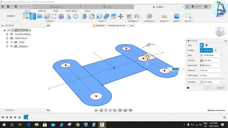228x128 pixels.
Task: Open Chrome from the taskbar
Action: [x=78, y=125]
